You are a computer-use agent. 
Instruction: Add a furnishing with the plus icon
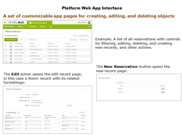click(x=19, y=112)
